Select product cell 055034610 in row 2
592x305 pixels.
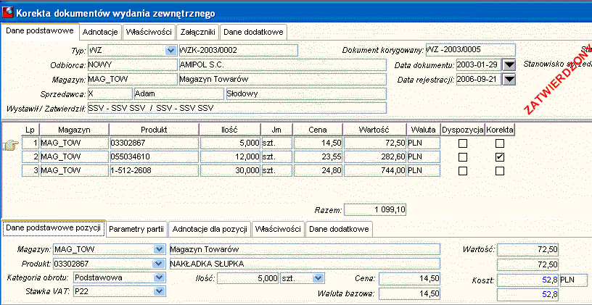click(154, 156)
